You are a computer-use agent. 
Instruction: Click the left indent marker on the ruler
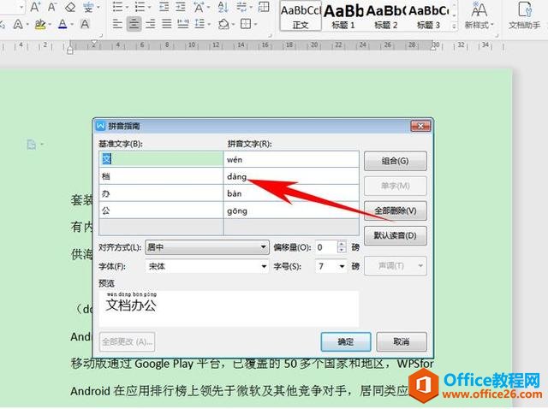click(70, 50)
